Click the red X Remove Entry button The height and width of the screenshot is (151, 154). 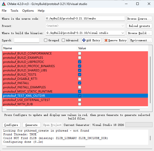point(115,40)
